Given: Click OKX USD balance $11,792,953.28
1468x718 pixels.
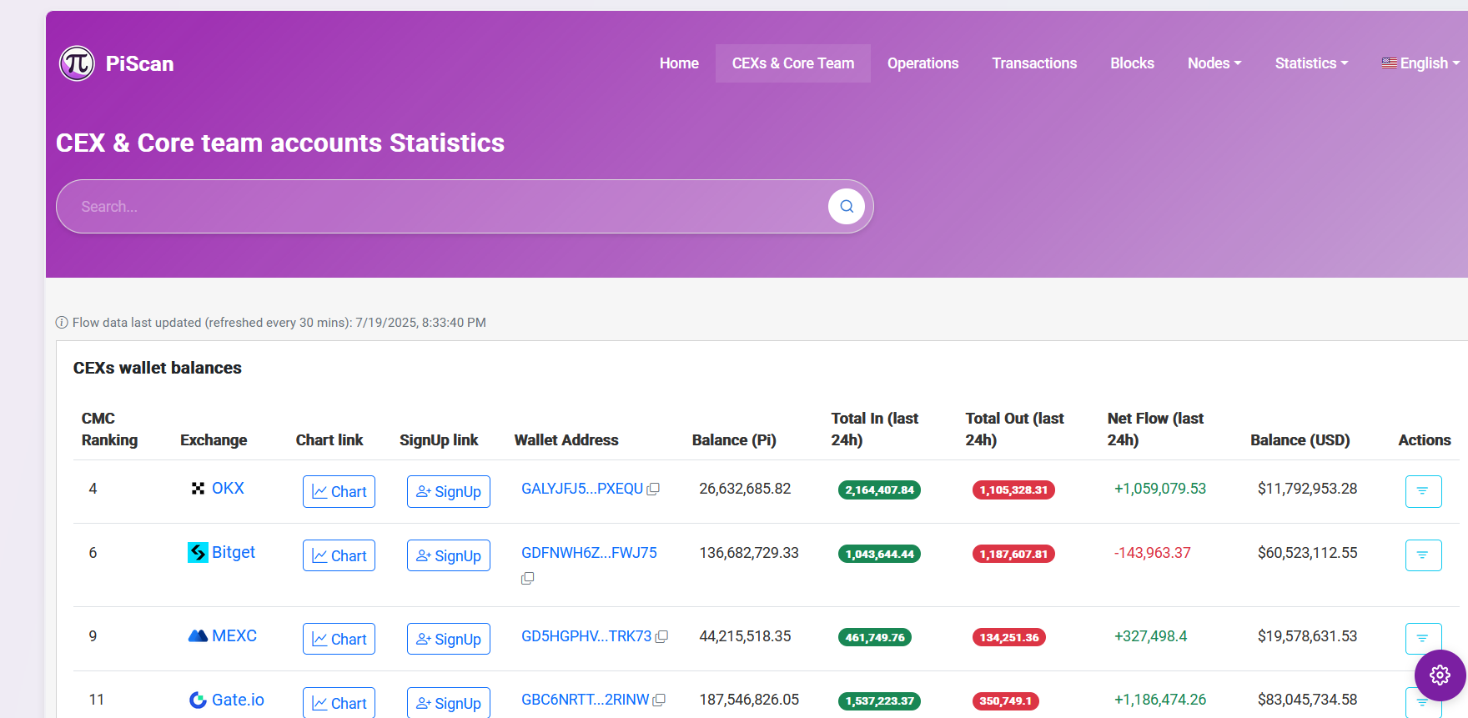Looking at the screenshot, I should 1308,489.
